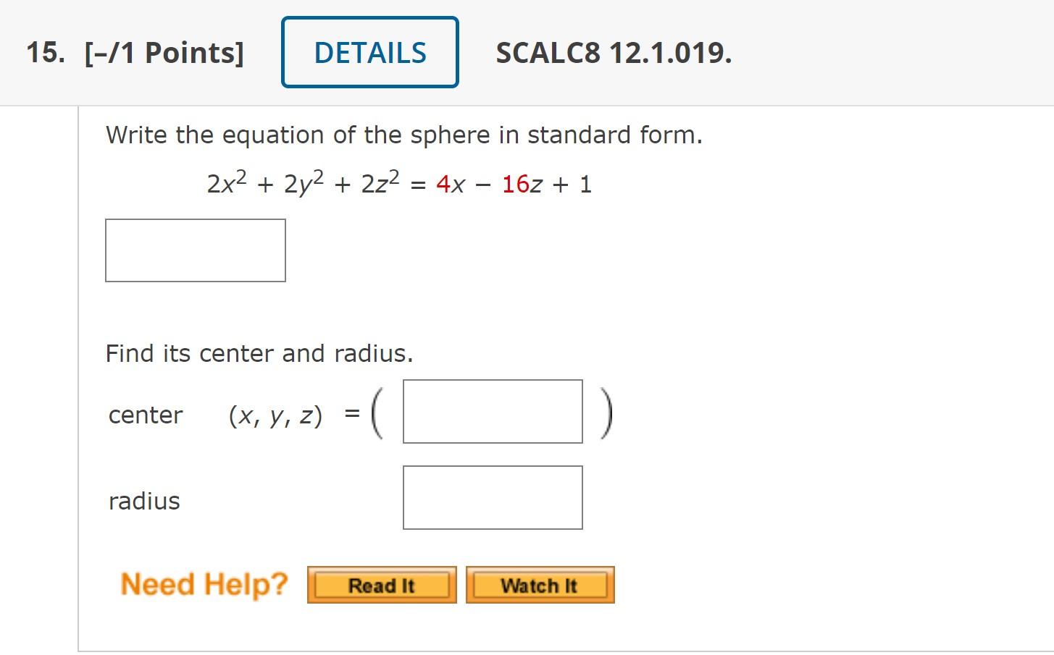This screenshot has height=655, width=1054.
Task: Click the 'Write the equation' instruction text
Action: coord(403,135)
